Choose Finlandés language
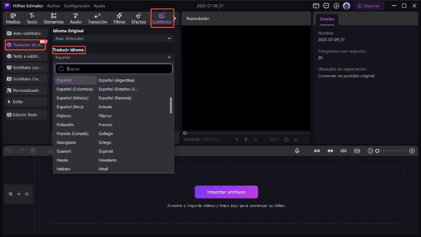 65,125
